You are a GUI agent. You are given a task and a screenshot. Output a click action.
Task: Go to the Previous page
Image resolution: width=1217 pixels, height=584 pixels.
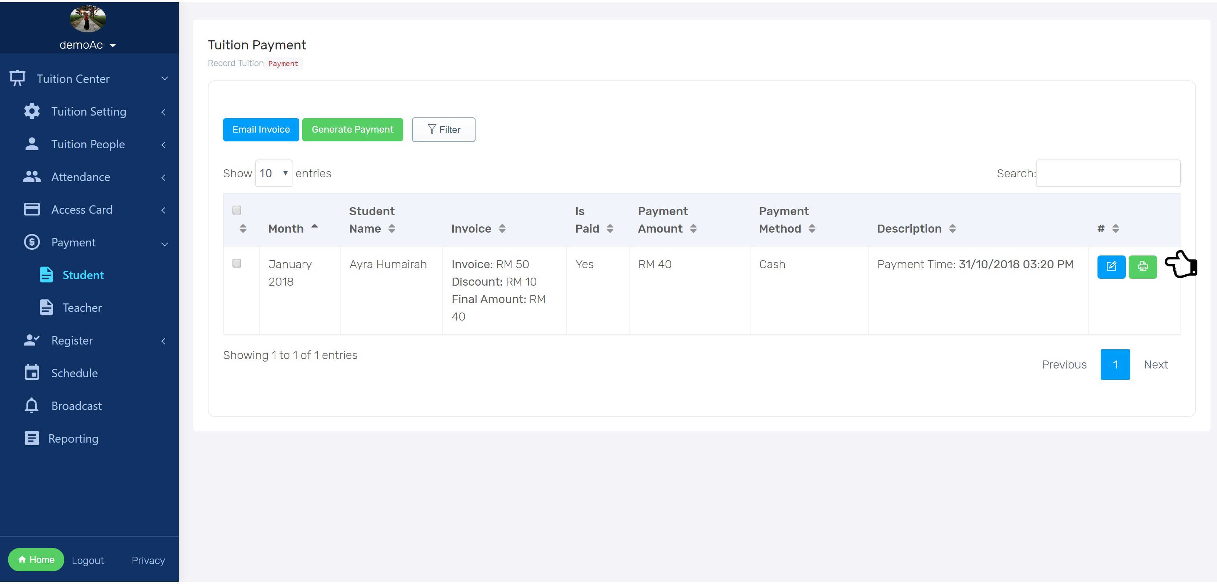[x=1064, y=364]
